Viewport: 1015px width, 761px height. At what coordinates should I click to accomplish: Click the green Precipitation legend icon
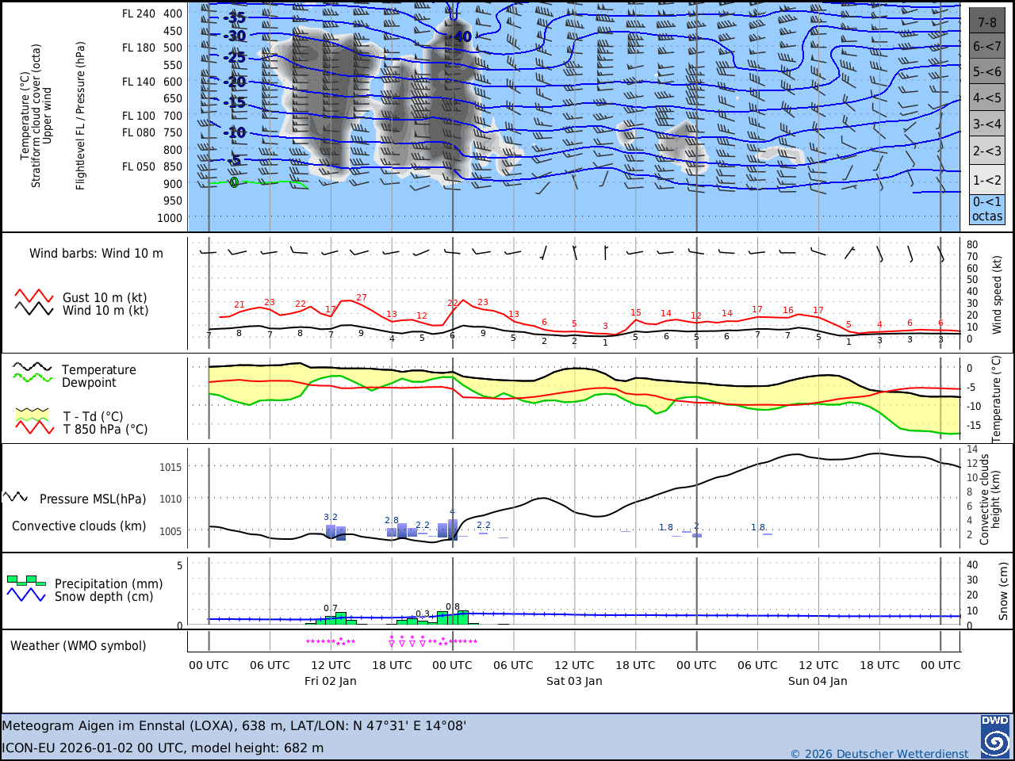coord(26,580)
